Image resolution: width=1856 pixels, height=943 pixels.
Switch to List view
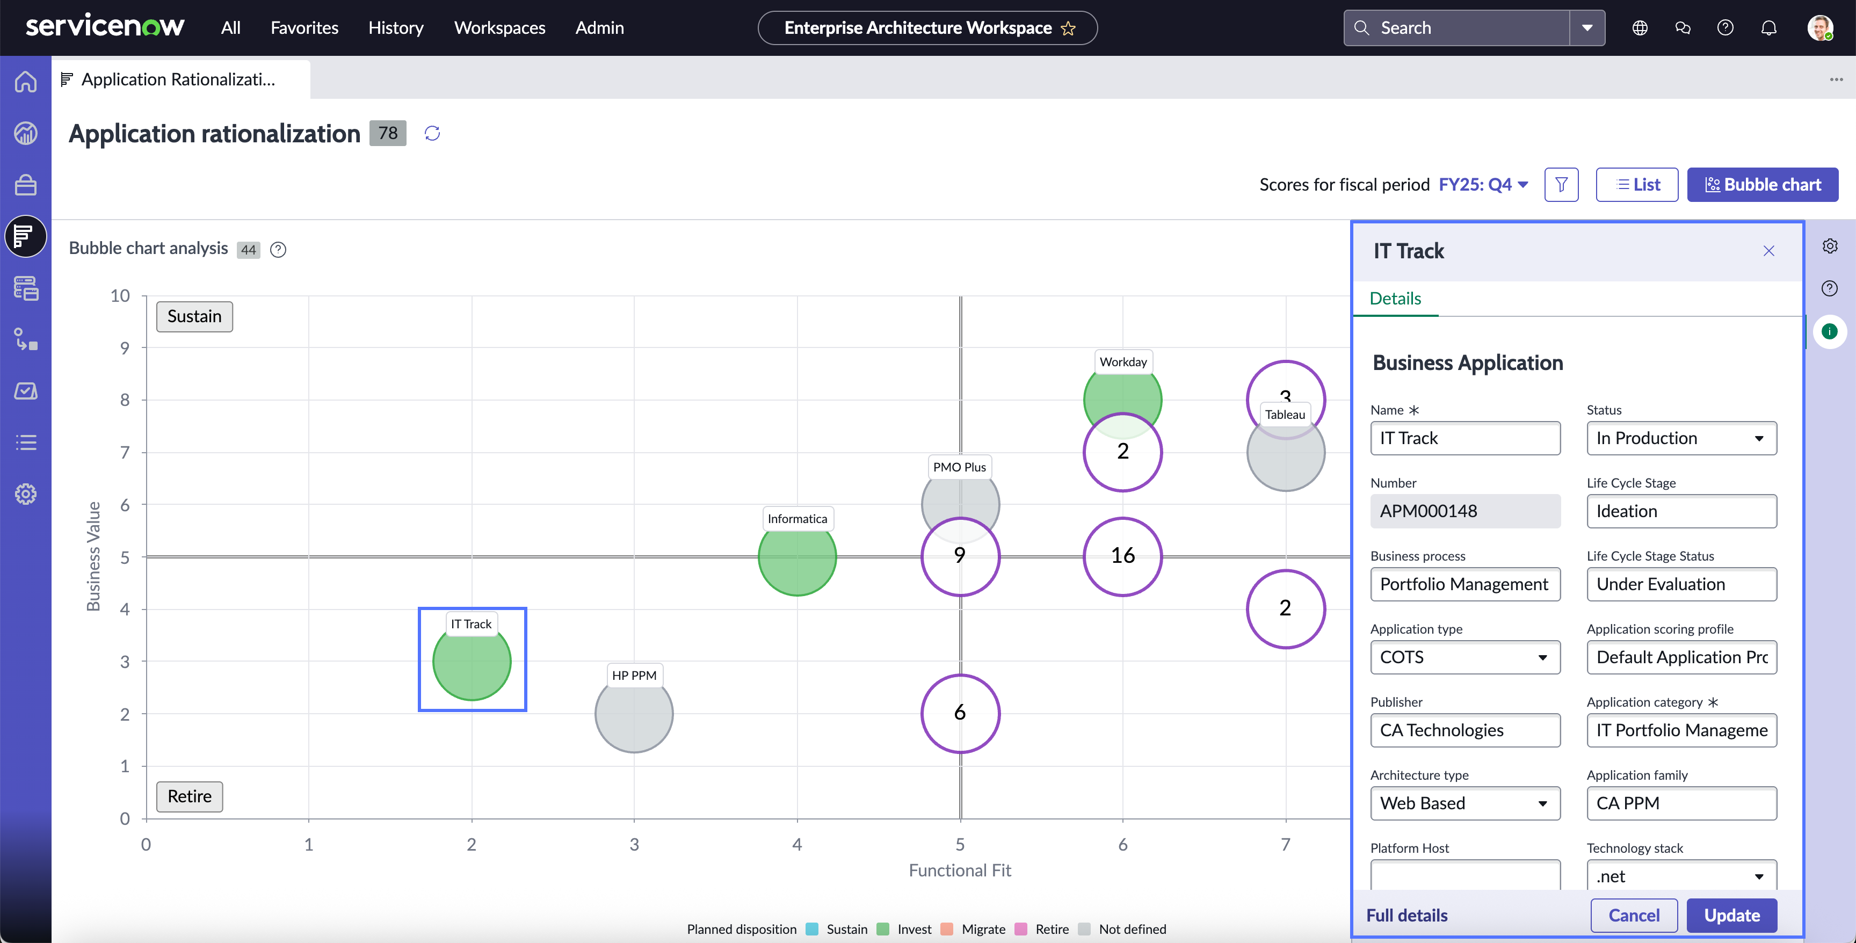point(1637,185)
